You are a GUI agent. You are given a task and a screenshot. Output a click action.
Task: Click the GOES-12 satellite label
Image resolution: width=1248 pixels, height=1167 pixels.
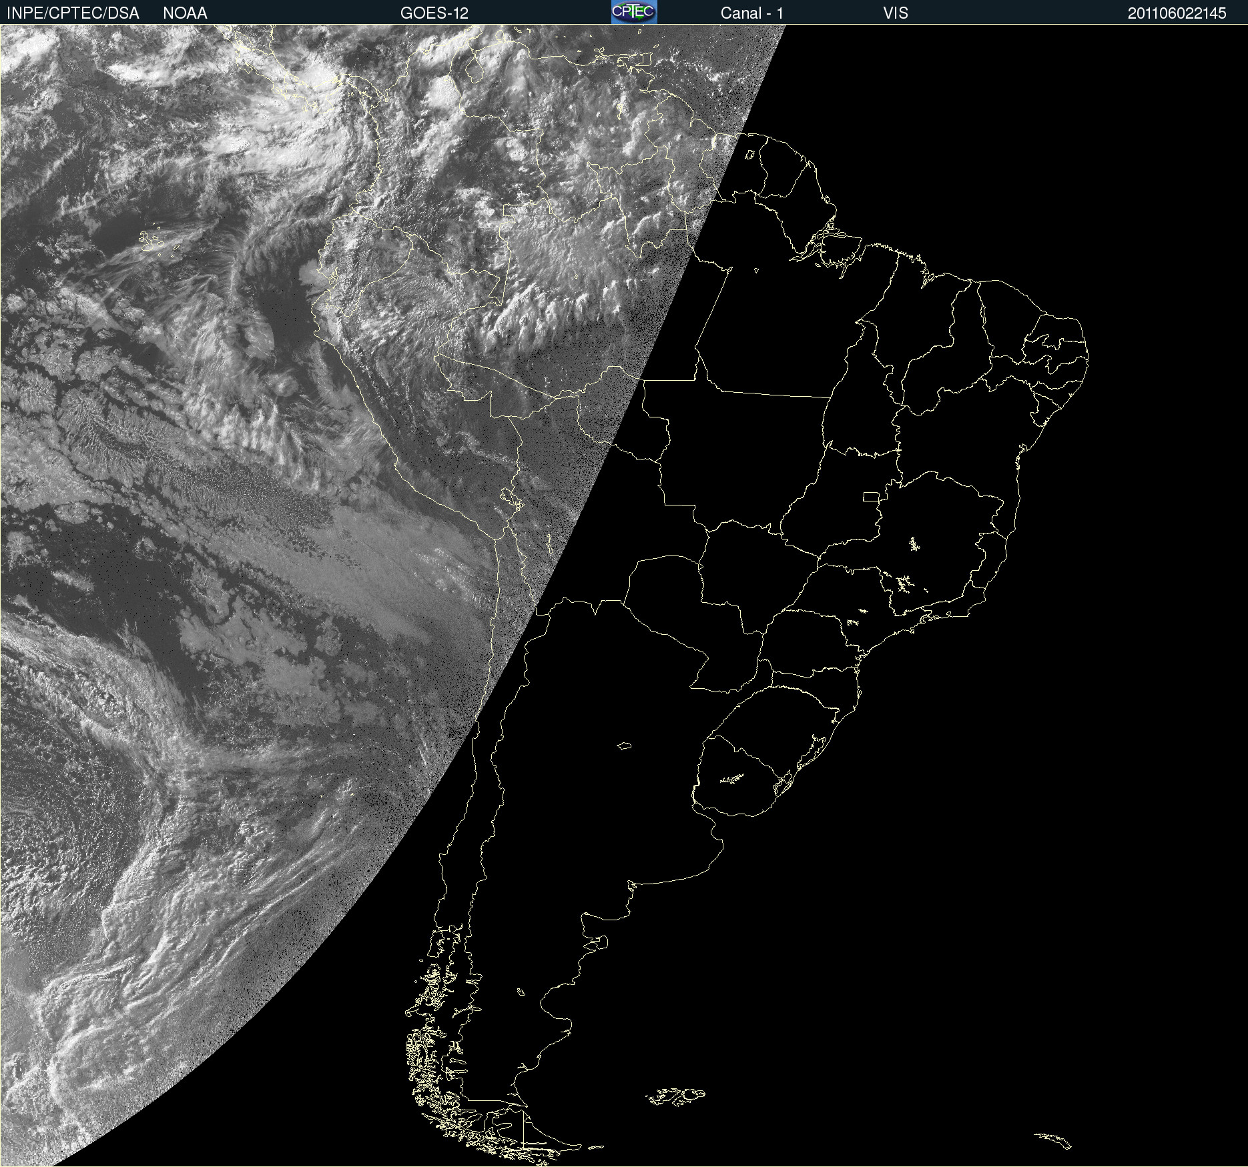[x=434, y=13]
